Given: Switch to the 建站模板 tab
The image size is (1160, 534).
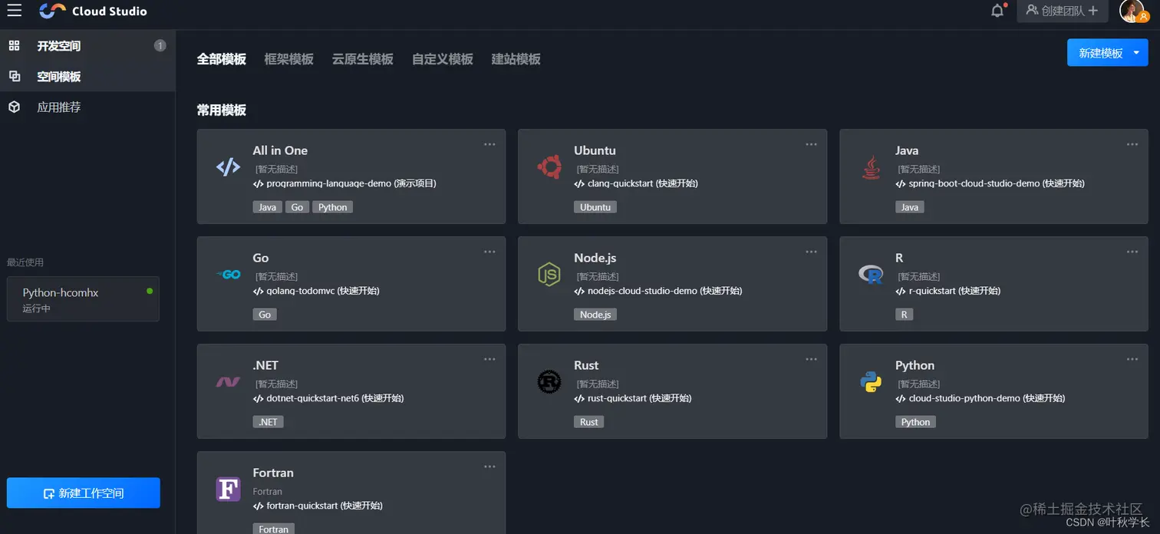Looking at the screenshot, I should [516, 59].
